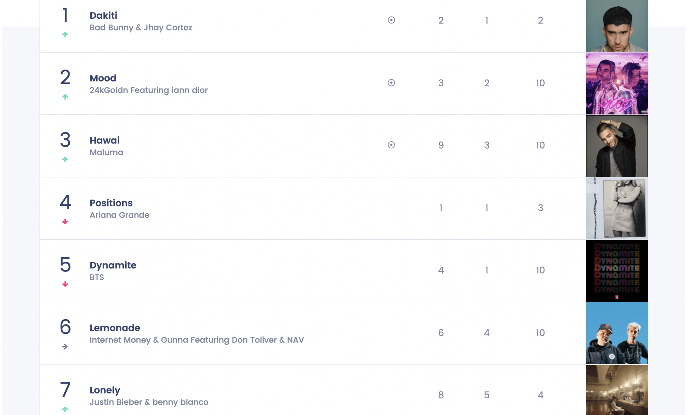View the Dynamite cover art
Viewport: 692px width, 415px height.
point(617,271)
